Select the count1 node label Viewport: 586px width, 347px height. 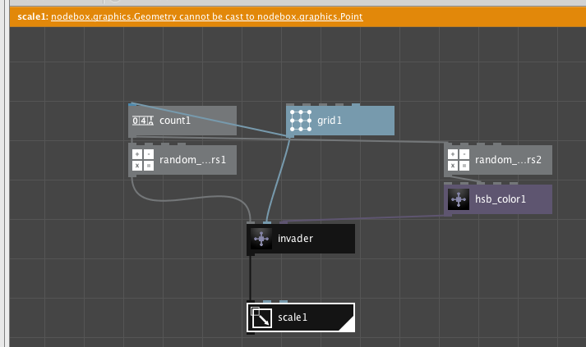coord(175,121)
